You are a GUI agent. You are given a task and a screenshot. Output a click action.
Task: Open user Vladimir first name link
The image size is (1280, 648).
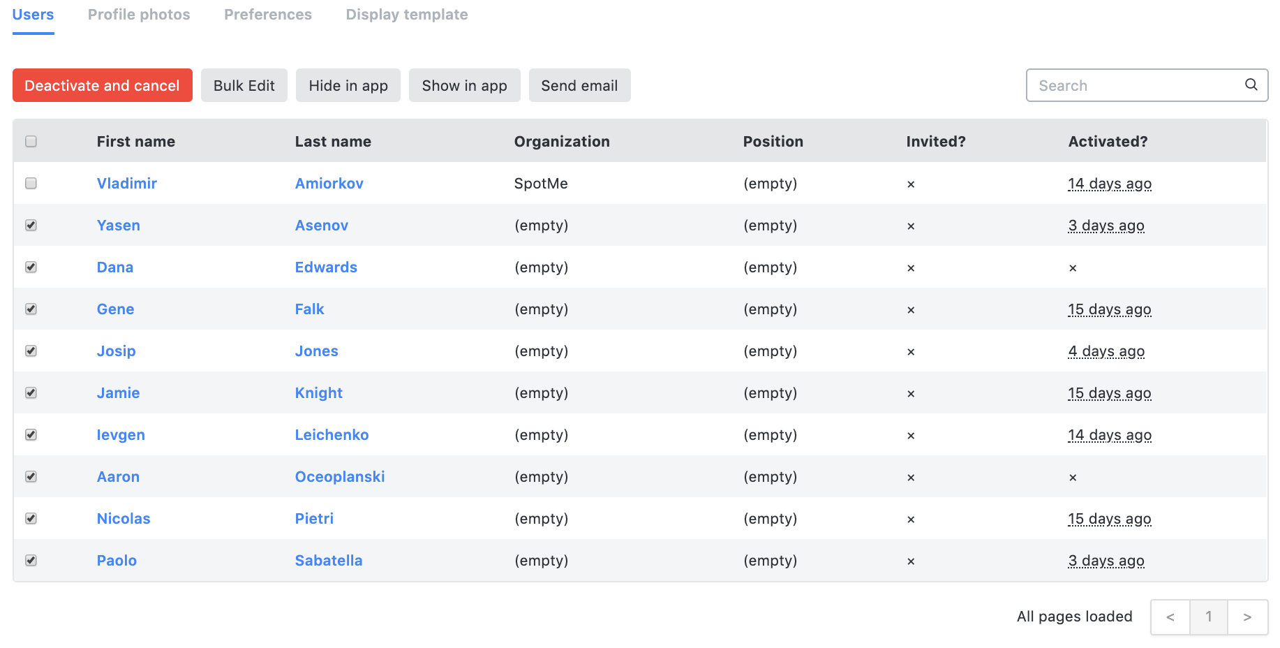(127, 184)
